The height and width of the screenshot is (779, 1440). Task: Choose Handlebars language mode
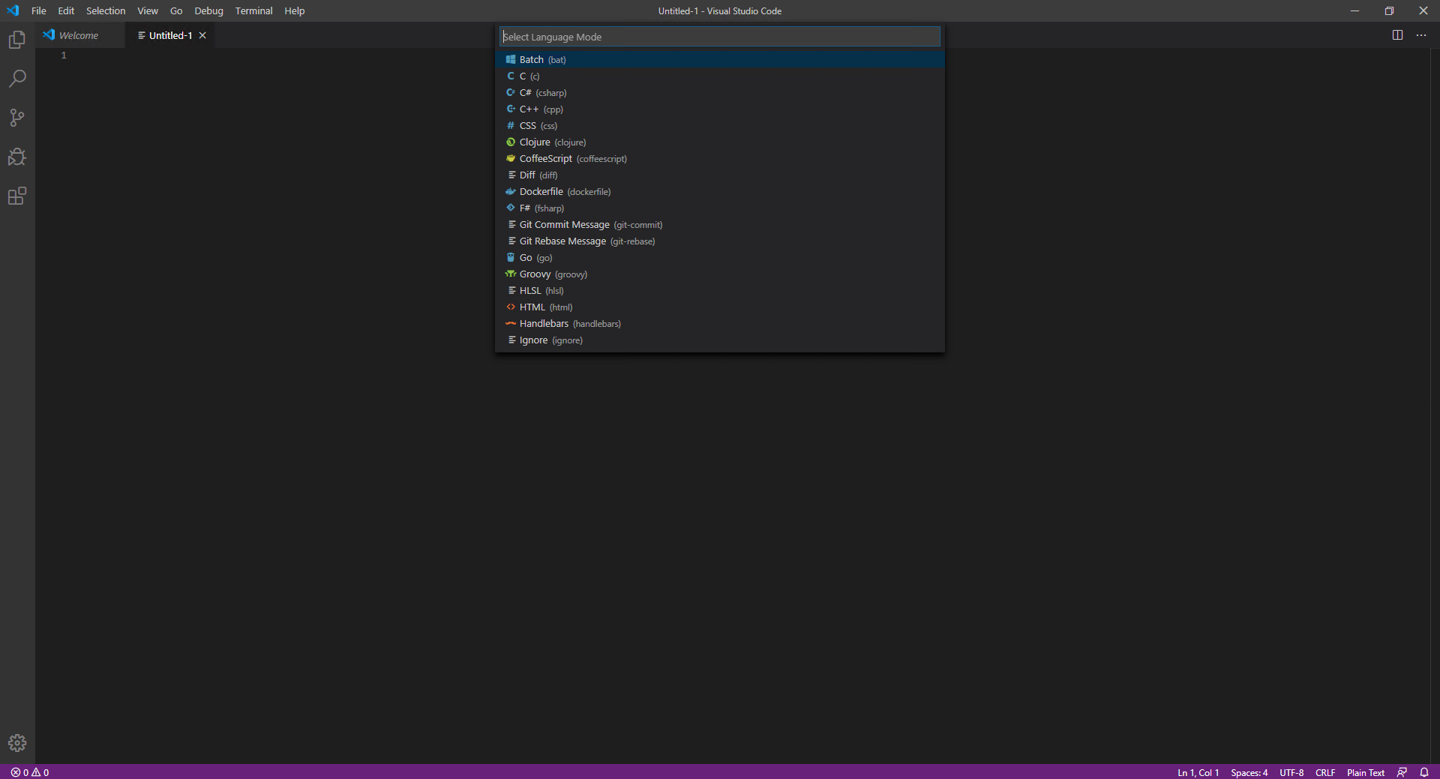point(720,323)
